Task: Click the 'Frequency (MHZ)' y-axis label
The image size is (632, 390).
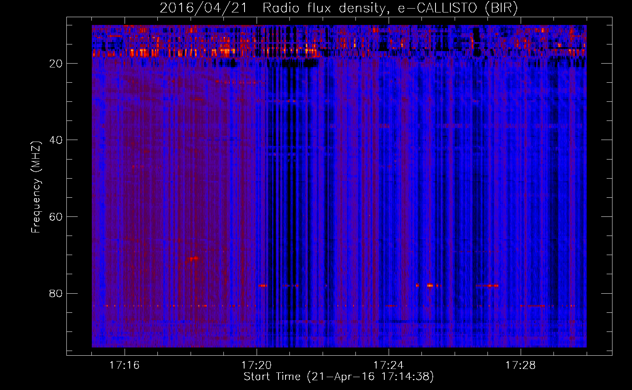Action: (x=36, y=187)
